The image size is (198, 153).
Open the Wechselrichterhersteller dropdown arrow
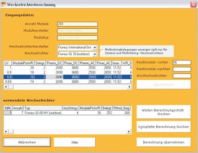click(x=95, y=47)
